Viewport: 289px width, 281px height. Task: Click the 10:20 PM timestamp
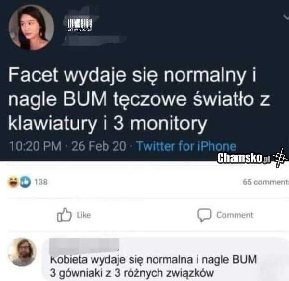click(35, 146)
